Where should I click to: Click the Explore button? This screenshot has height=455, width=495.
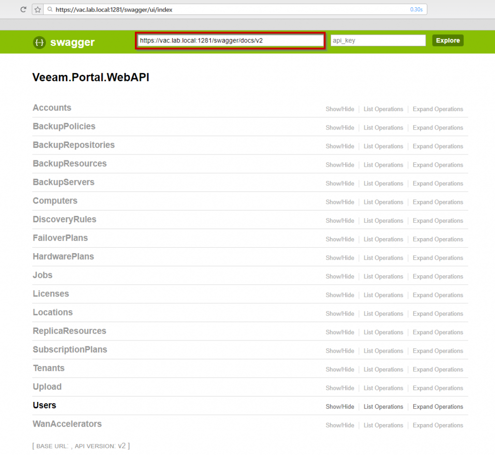pyautogui.click(x=448, y=41)
